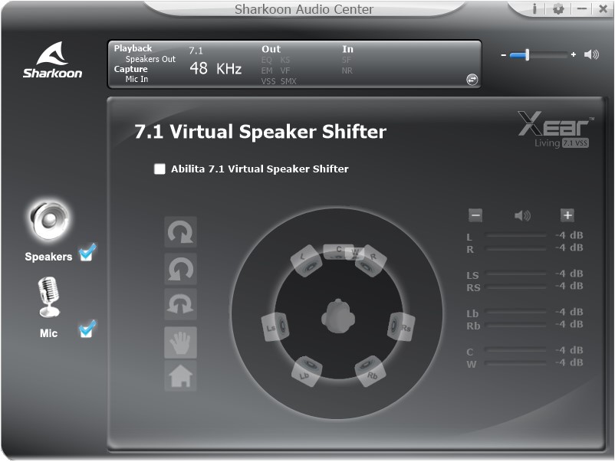Adjust the L channel level slider
Viewport: 615px width, 462px height.
516,235
